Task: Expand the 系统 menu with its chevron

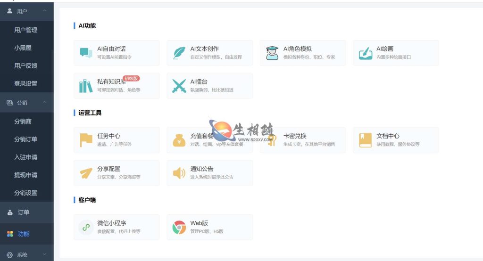Action: (45, 254)
